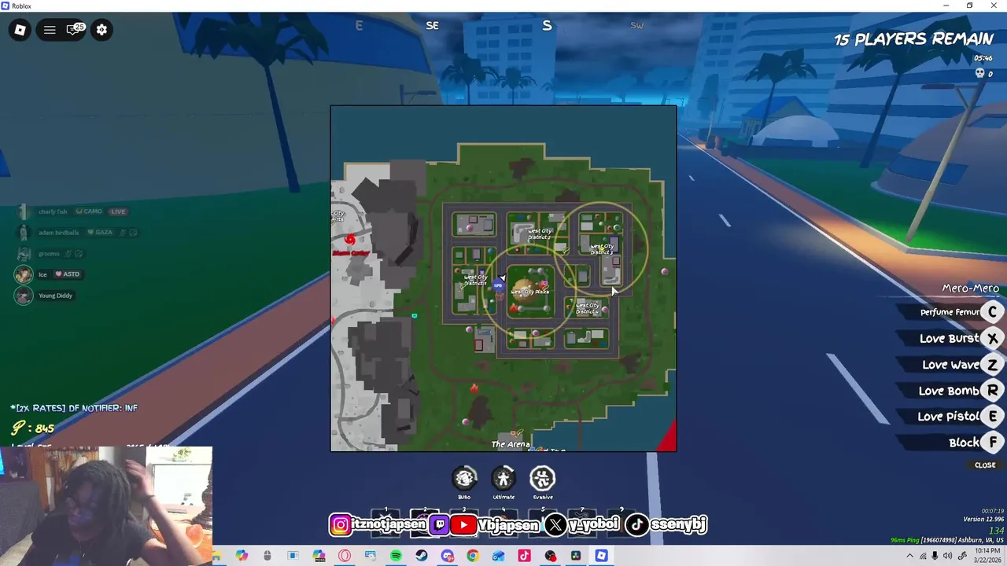Open Steam from the taskbar
Image resolution: width=1007 pixels, height=566 pixels.
(x=422, y=556)
